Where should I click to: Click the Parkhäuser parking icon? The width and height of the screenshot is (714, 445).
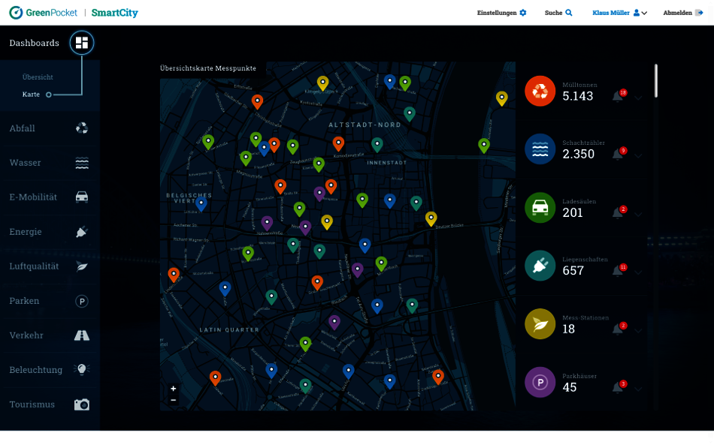pyautogui.click(x=540, y=382)
